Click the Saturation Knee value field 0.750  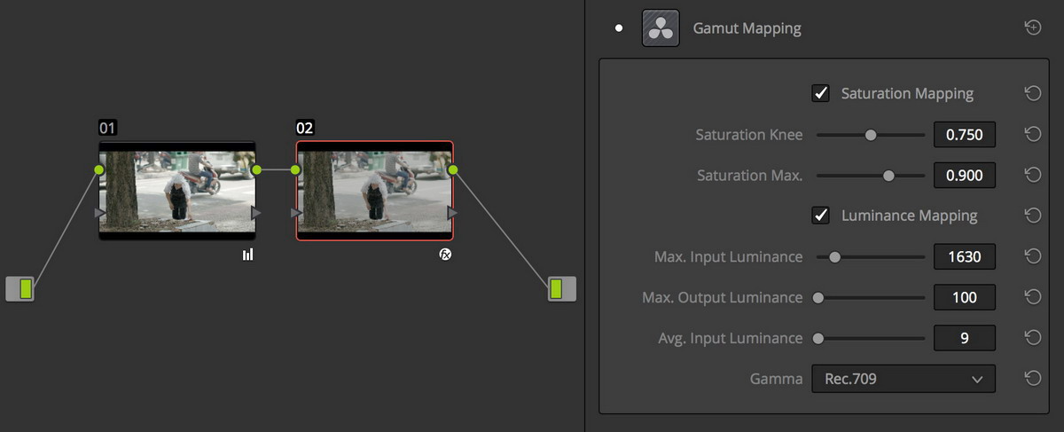tap(965, 135)
